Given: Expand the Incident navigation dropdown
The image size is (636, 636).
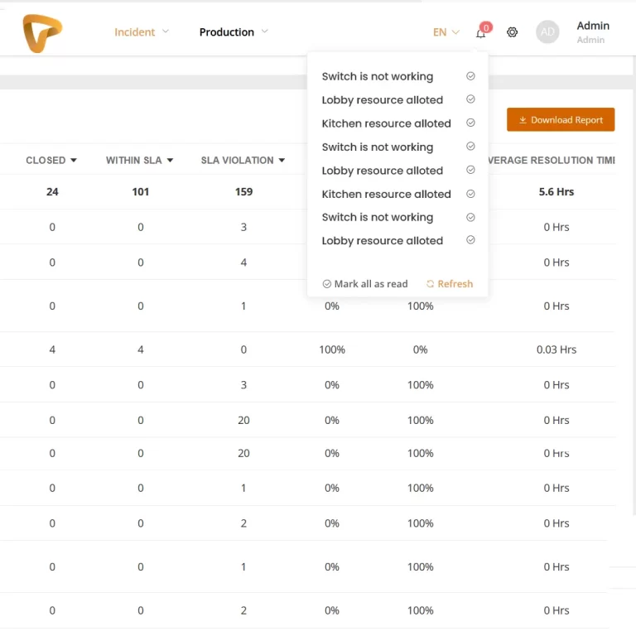Looking at the screenshot, I should (x=141, y=32).
